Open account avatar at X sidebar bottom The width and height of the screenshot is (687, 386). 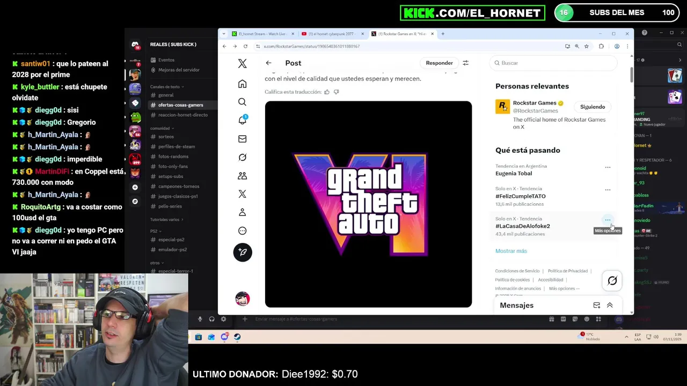click(242, 299)
